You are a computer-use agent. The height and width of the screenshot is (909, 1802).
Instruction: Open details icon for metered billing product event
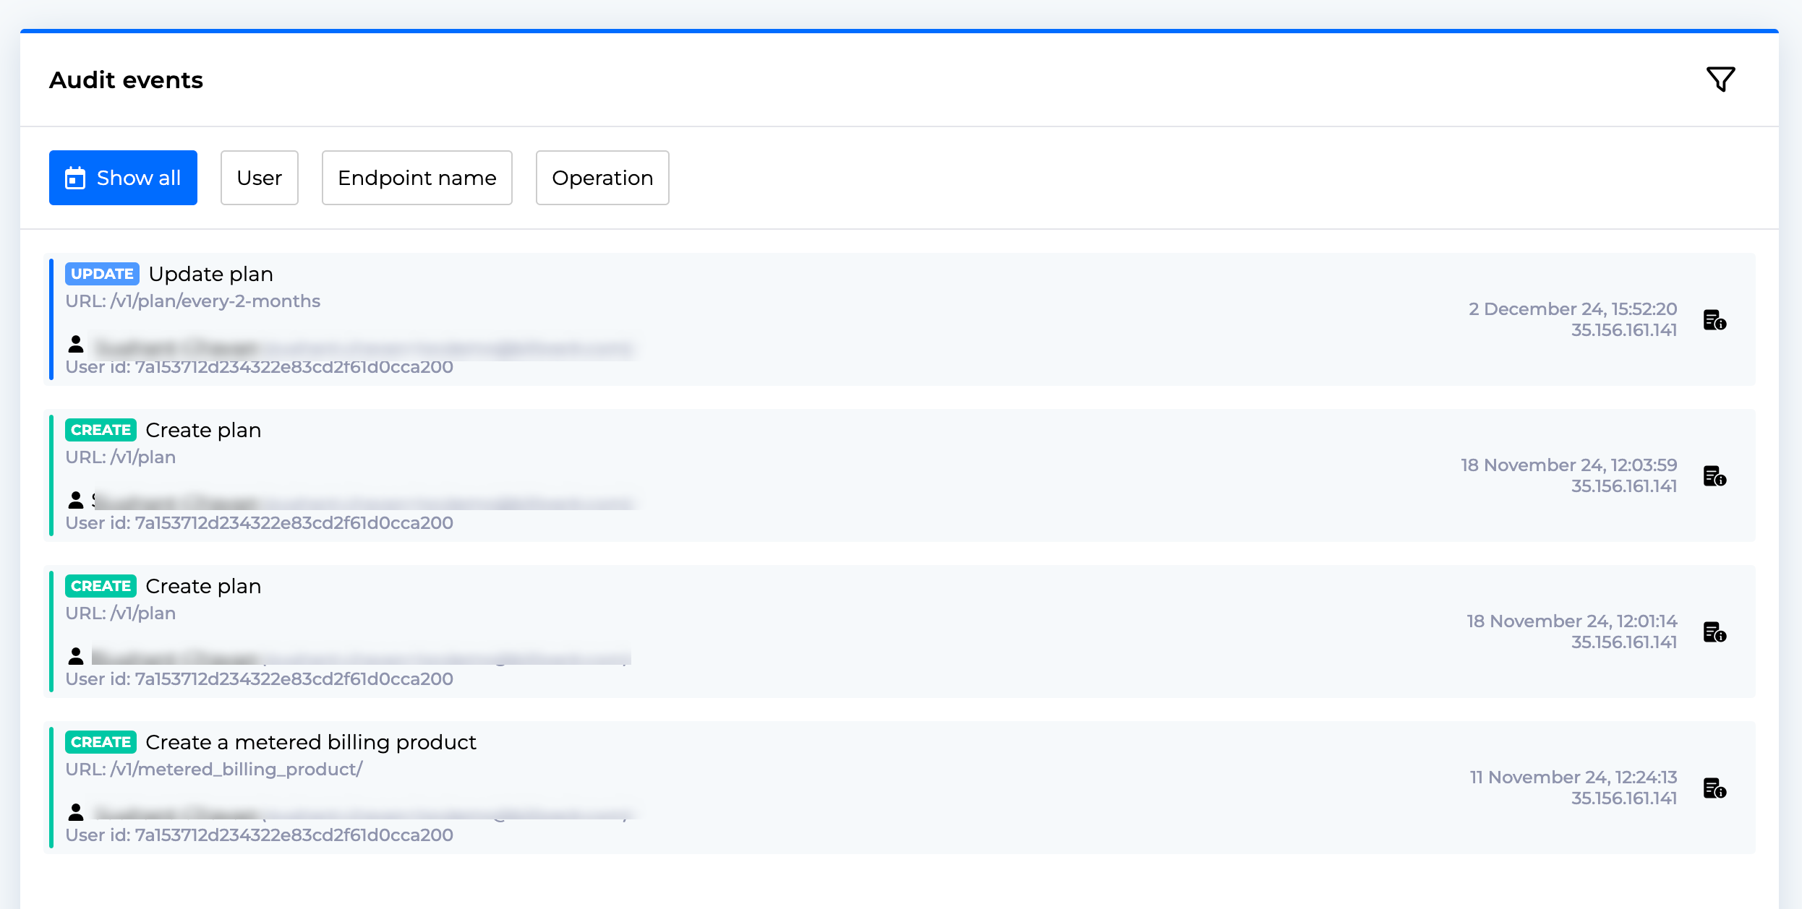click(x=1715, y=788)
